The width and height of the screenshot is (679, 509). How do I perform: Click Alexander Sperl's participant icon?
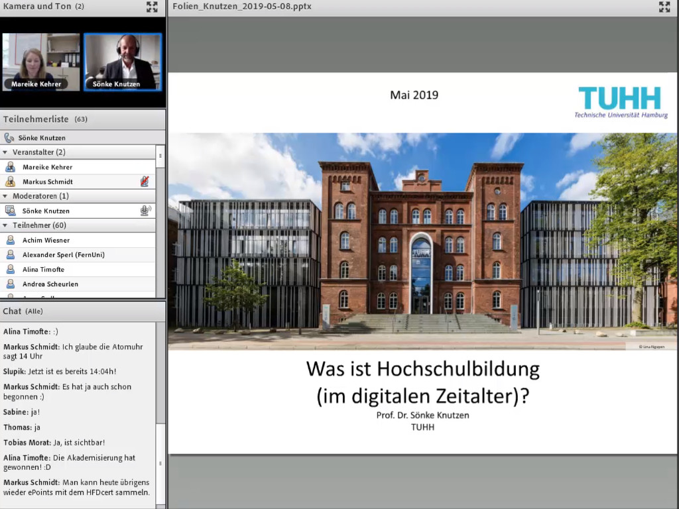(x=11, y=255)
